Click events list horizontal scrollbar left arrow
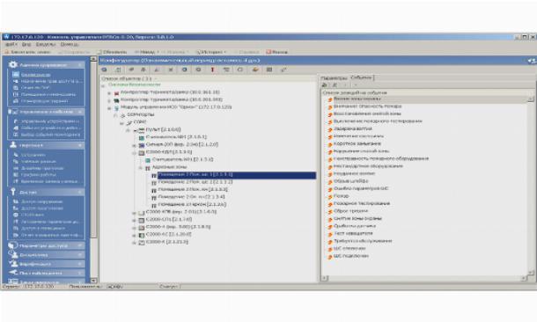Screen dimensions: 537x322 tap(325, 278)
